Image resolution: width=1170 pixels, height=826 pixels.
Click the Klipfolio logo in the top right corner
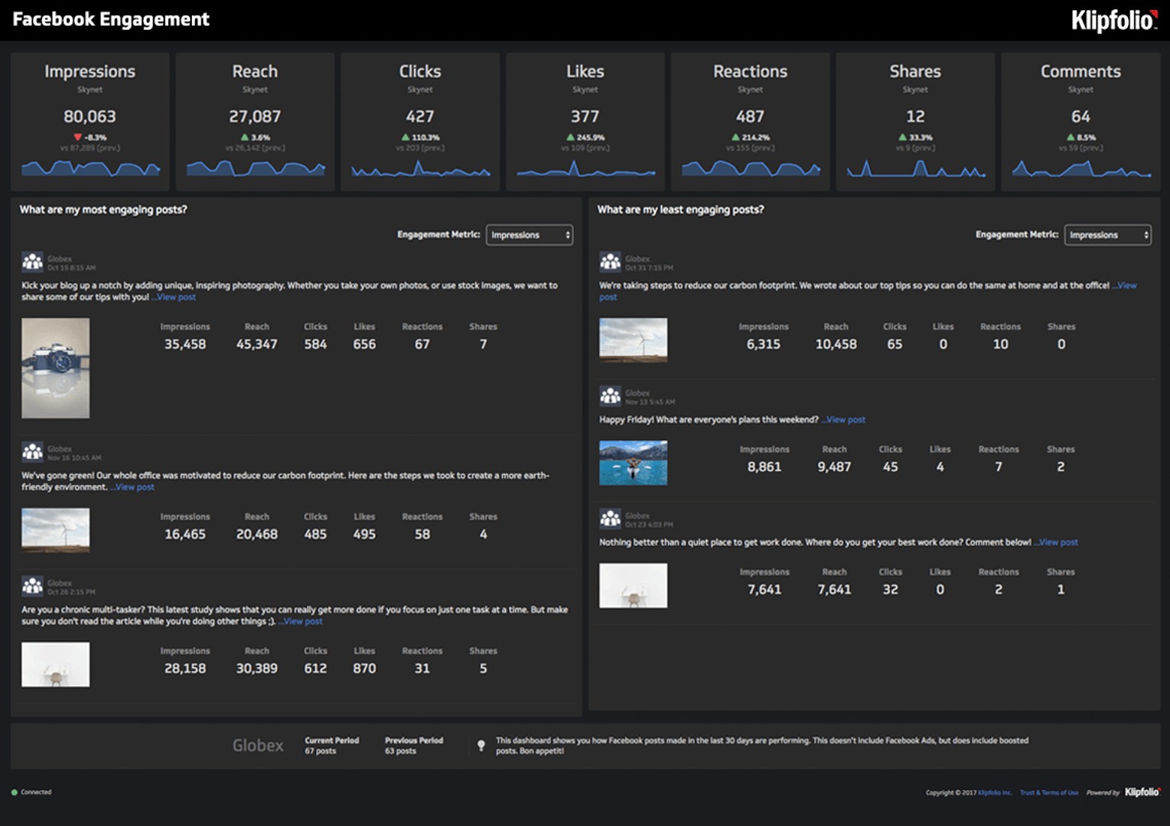pos(1113,21)
